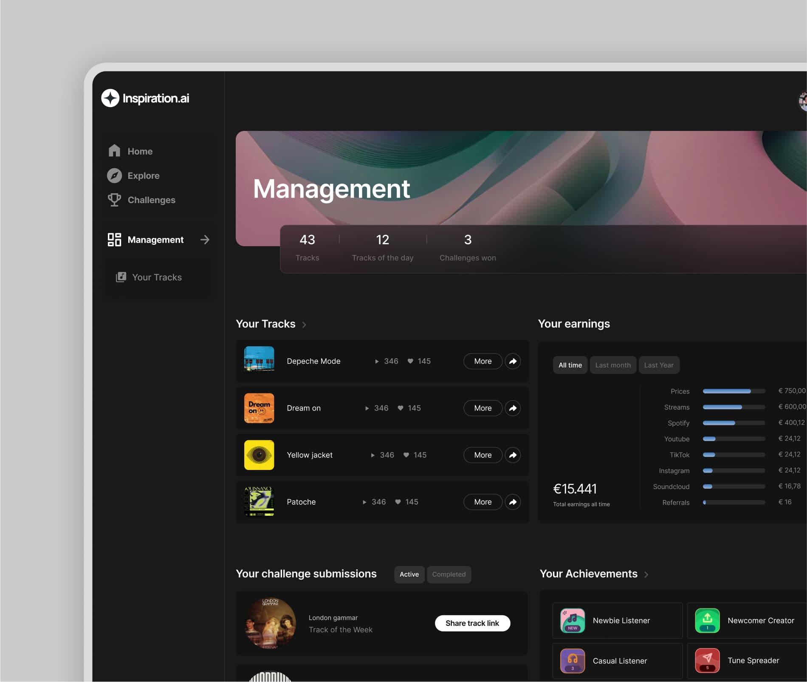Switch earnings to Last Year
The image size is (807, 682).
click(x=659, y=365)
